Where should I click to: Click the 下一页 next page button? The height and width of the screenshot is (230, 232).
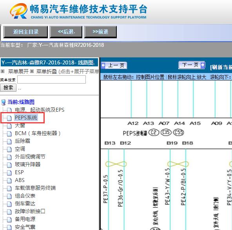click(x=192, y=65)
